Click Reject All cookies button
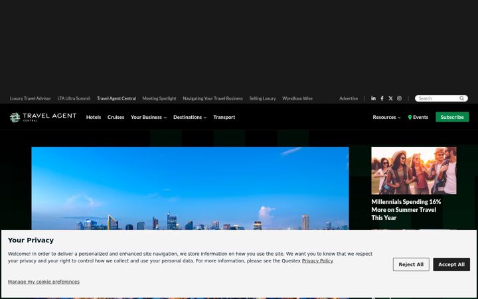 (411, 264)
